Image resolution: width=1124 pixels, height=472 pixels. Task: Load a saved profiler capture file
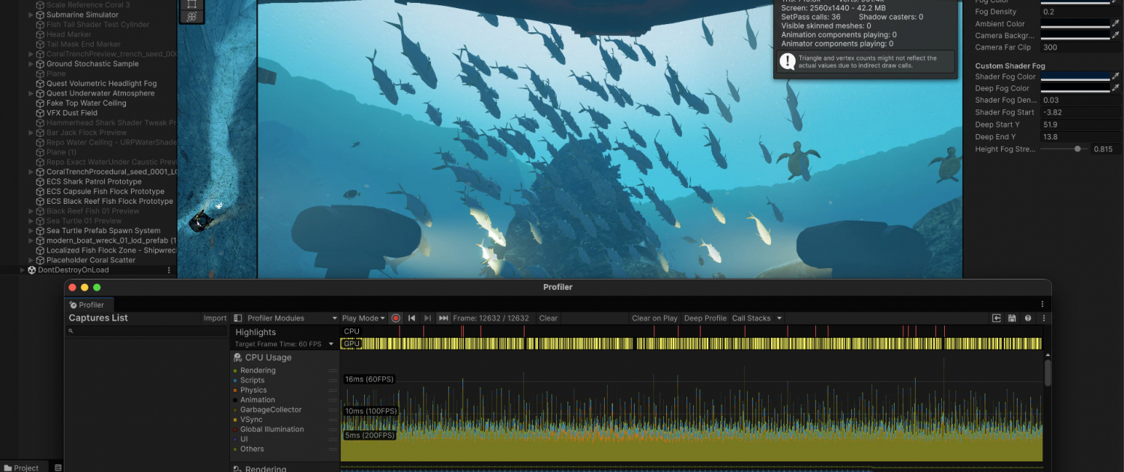[997, 318]
